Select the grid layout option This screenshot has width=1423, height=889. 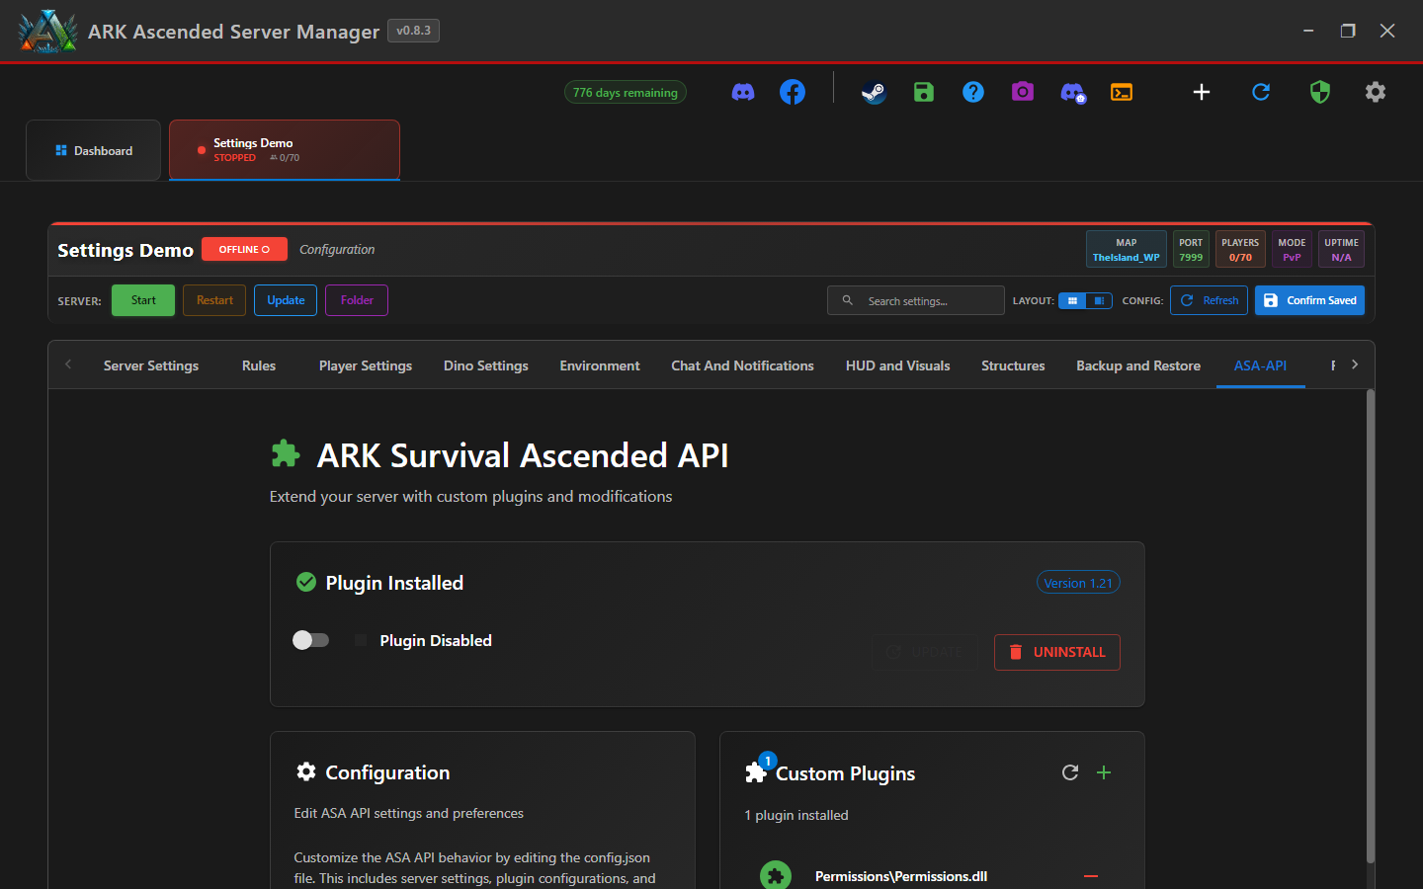[1072, 300]
